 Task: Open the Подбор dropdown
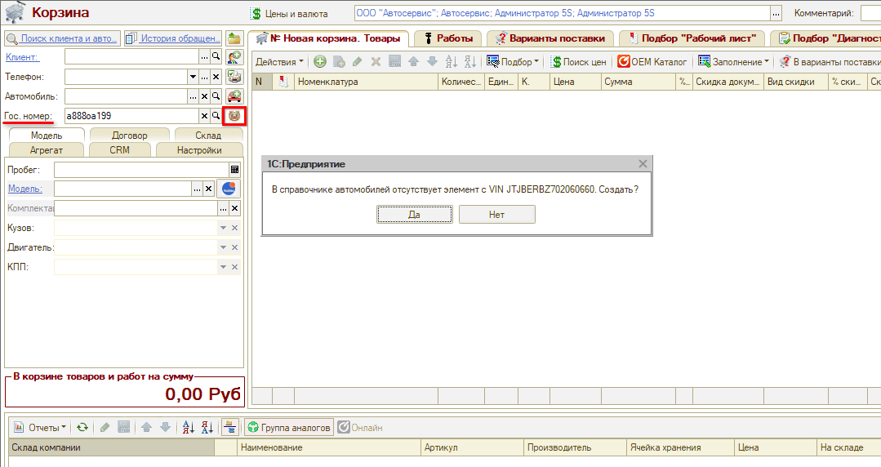(x=513, y=62)
